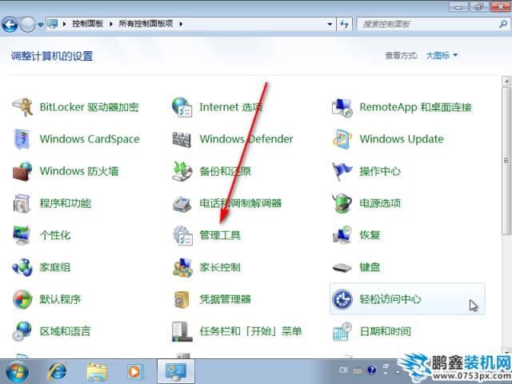Expand the arrow after 所有控制面板项 breadcrumb
The height and width of the screenshot is (384, 512).
(181, 24)
